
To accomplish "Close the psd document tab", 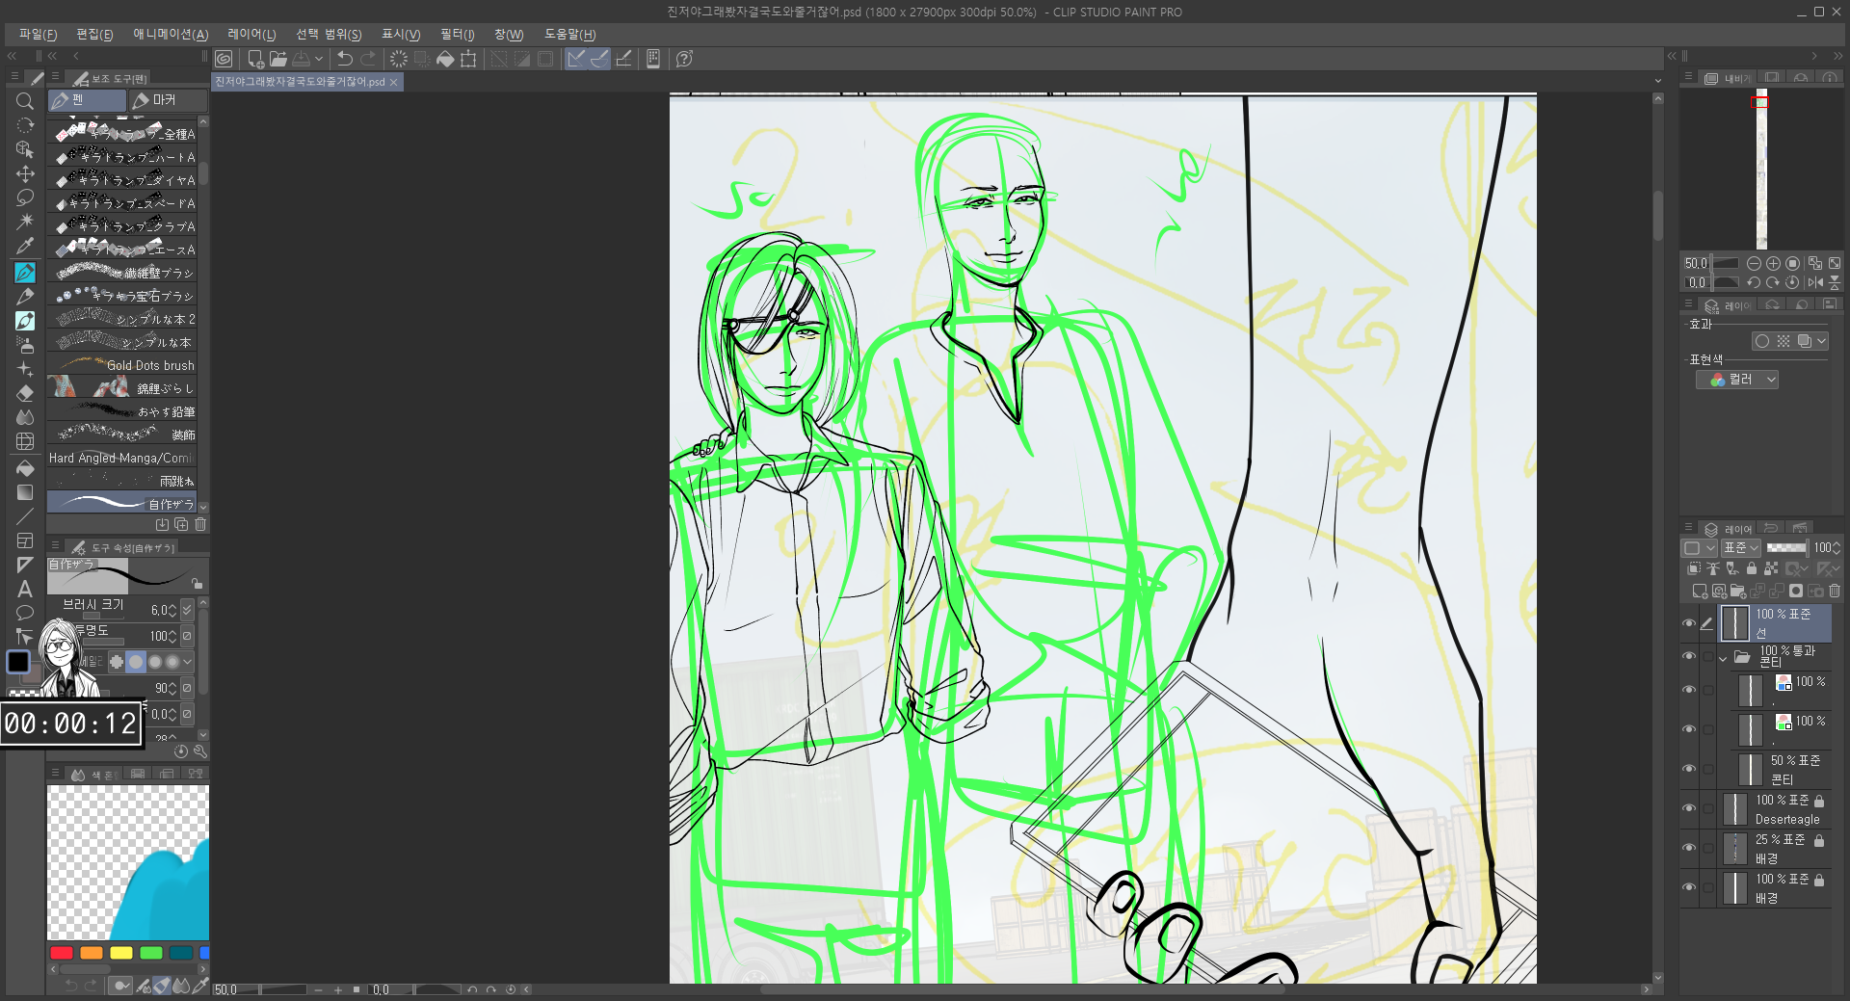I will [393, 82].
